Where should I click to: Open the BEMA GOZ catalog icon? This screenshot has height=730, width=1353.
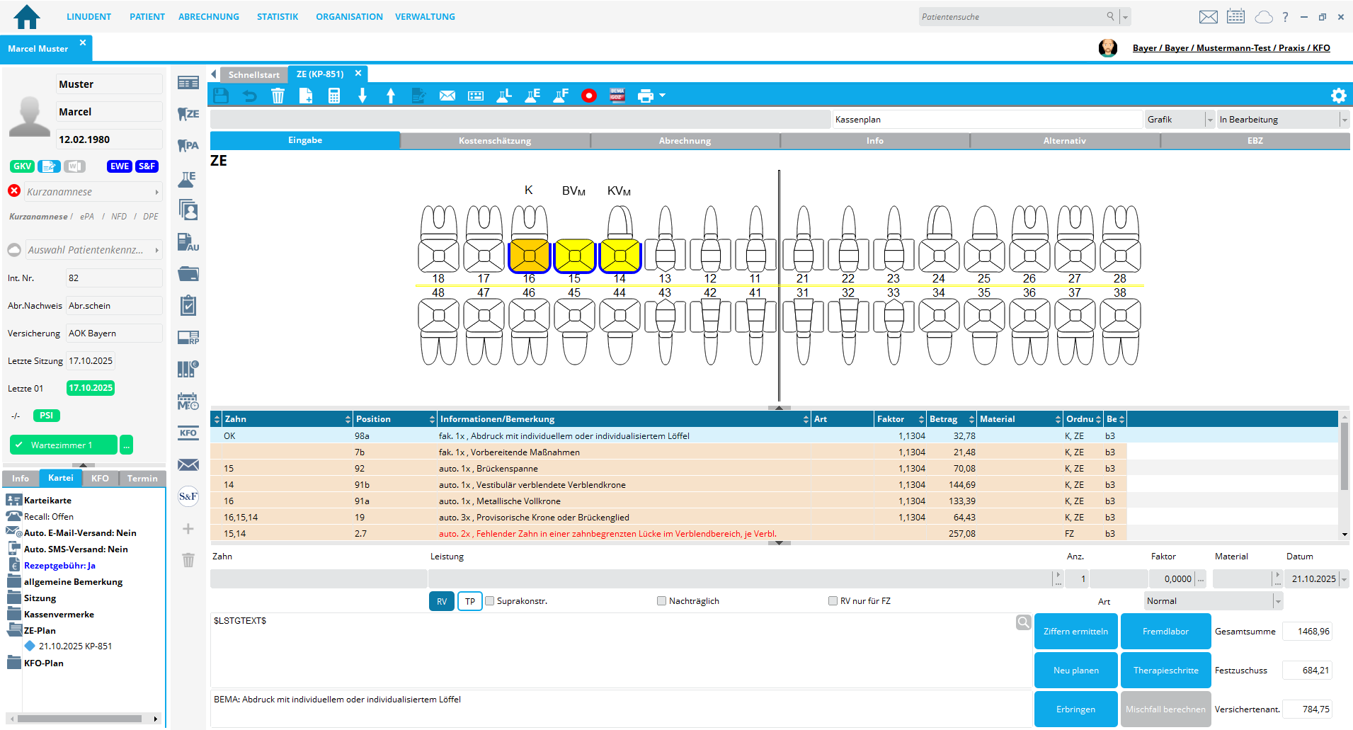click(x=617, y=96)
